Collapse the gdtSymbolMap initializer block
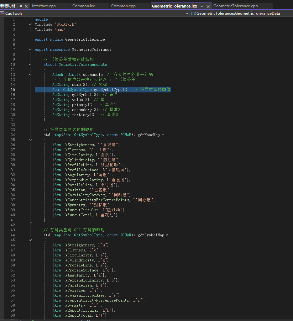The width and height of the screenshot is (293, 321). point(30,240)
